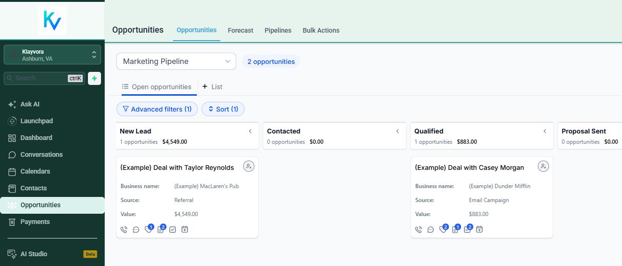The image size is (622, 266).
Task: Open the notes icon on Casey Morgan card
Action: [x=456, y=229]
